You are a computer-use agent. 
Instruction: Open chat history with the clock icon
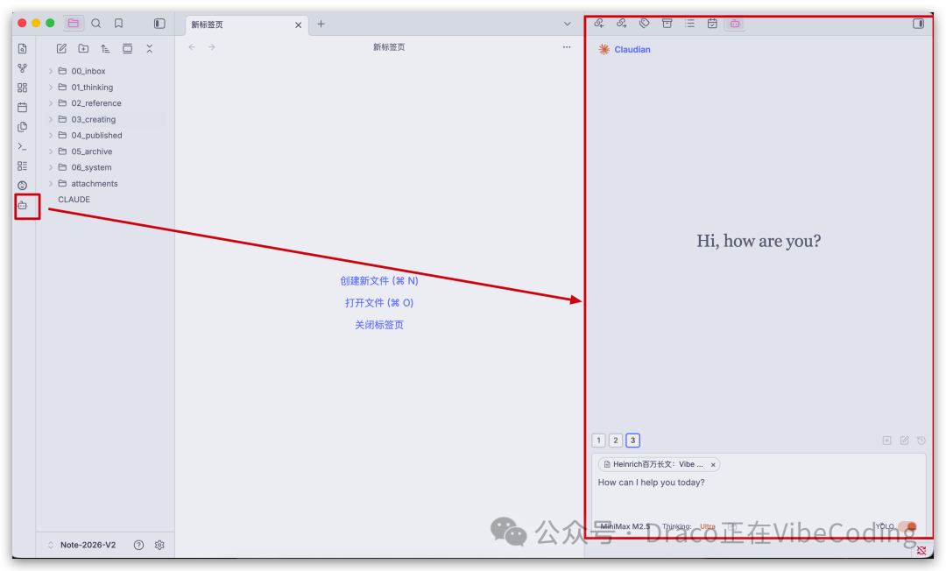(x=921, y=441)
